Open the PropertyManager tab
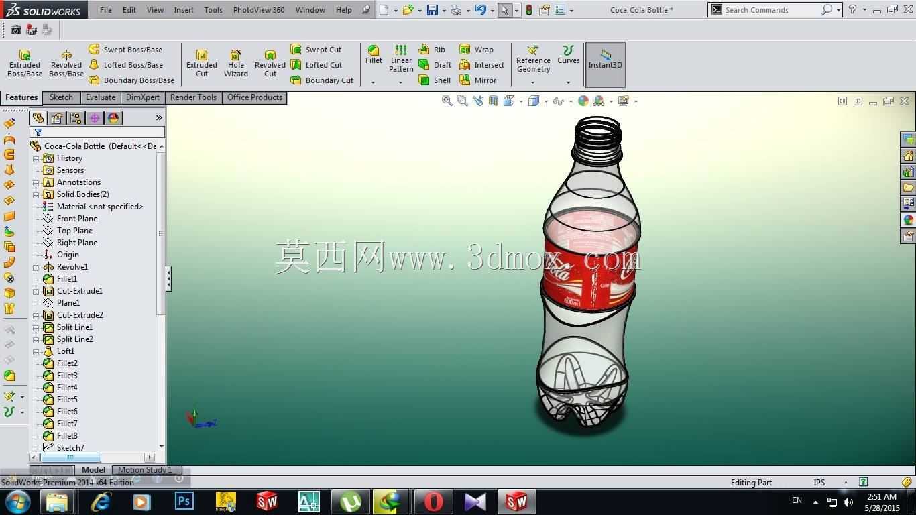This screenshot has height=515, width=916. (57, 118)
